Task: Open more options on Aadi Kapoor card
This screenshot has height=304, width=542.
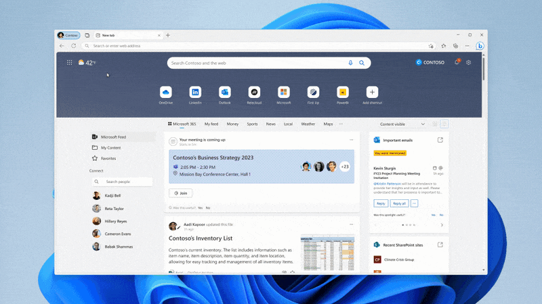Action: point(351,224)
